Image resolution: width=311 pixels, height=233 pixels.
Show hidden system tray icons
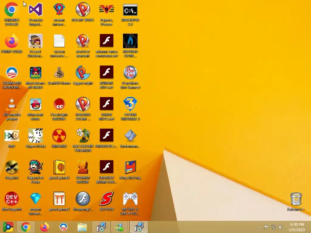(259, 227)
